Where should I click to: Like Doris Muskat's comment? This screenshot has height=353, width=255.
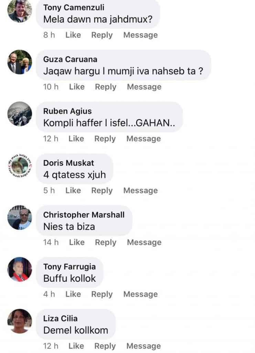[x=73, y=191]
